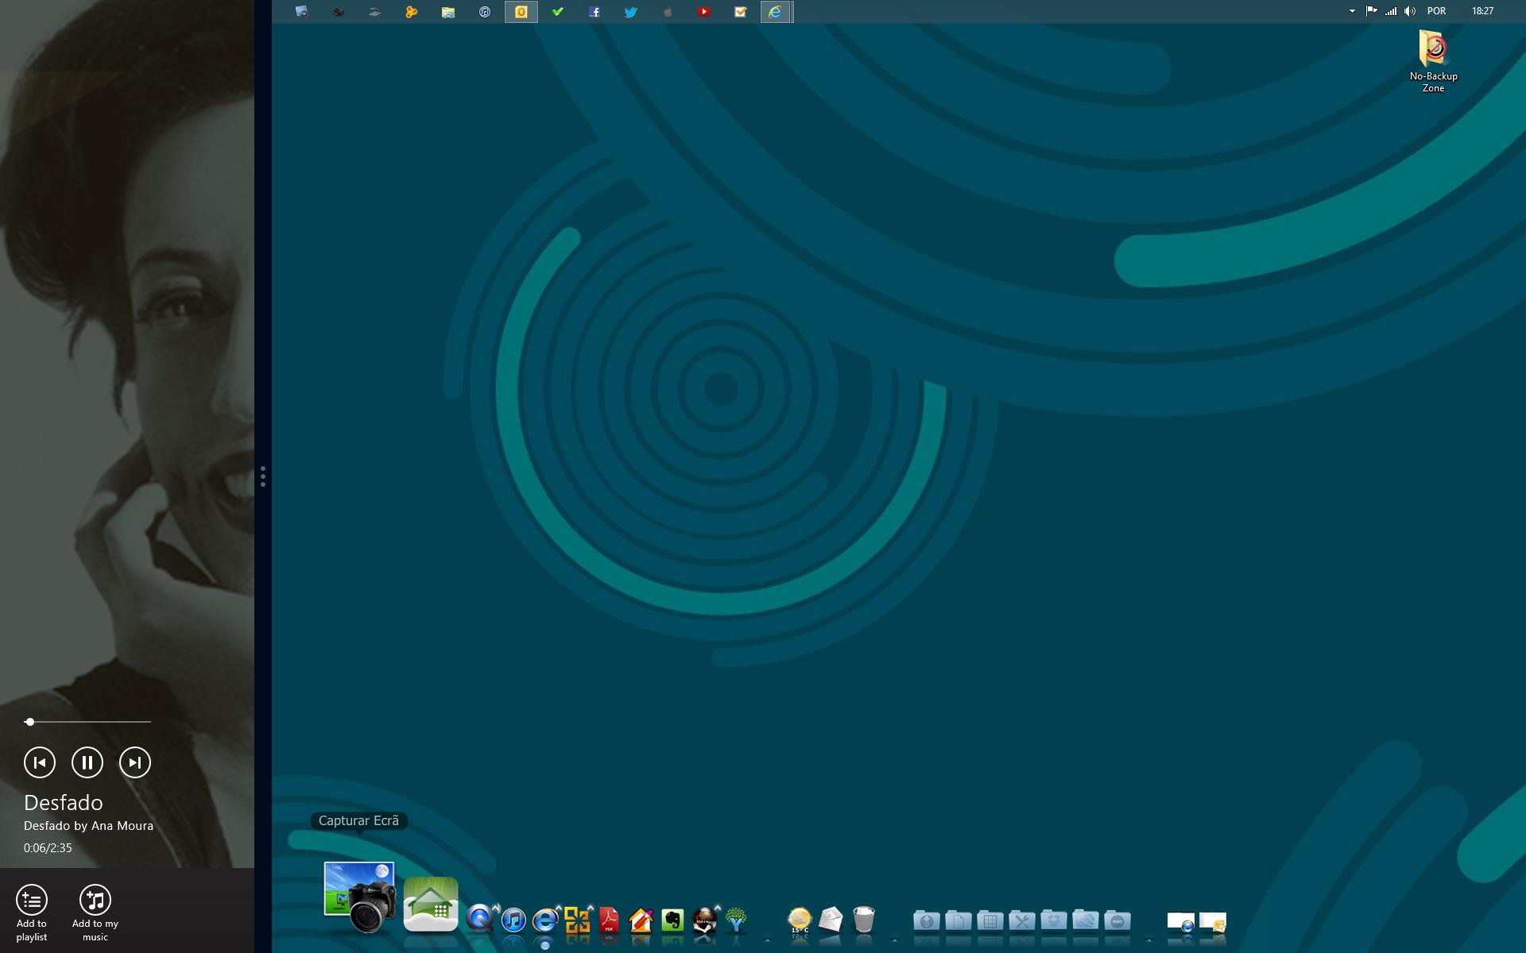Image resolution: width=1526 pixels, height=953 pixels.
Task: Open YouTube icon in top taskbar
Action: tap(704, 12)
